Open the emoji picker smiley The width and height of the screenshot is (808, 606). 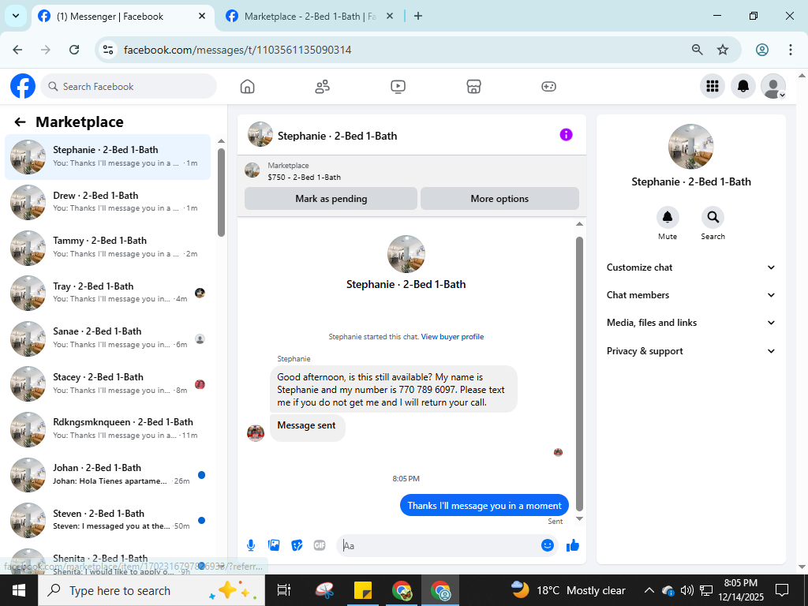point(548,545)
